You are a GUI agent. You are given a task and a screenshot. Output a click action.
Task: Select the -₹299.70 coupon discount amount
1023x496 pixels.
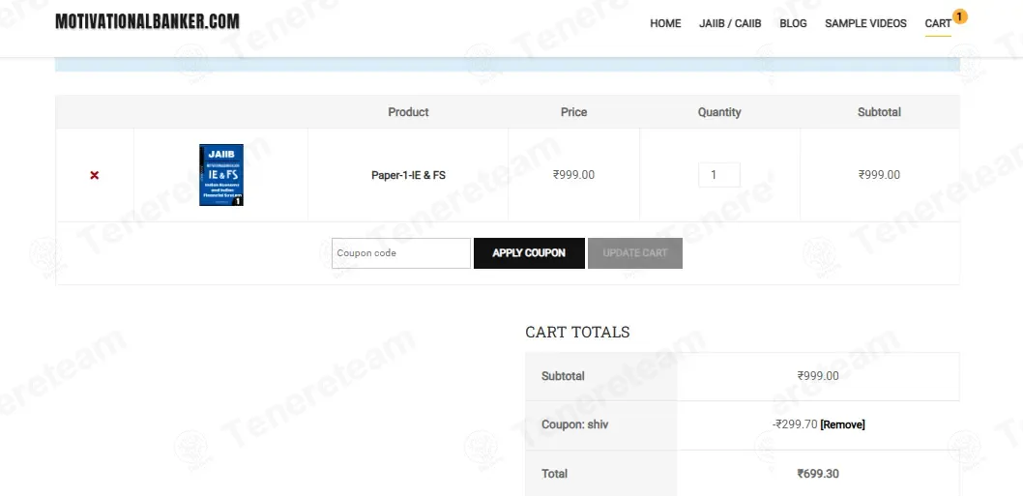tap(795, 424)
